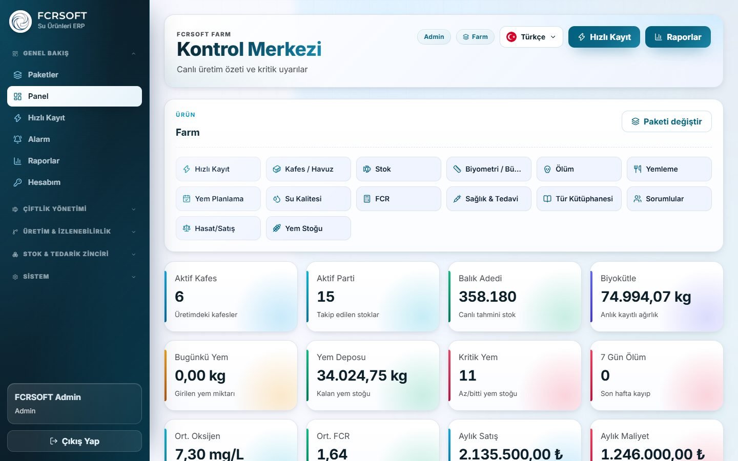Click the Turkish flag icon
This screenshot has width=738, height=461.
point(511,37)
